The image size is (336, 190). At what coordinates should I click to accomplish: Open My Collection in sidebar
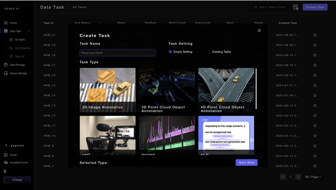[23, 48]
